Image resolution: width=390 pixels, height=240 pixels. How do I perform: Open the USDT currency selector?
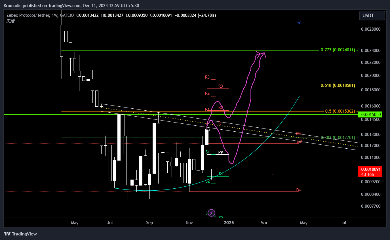coord(372,16)
